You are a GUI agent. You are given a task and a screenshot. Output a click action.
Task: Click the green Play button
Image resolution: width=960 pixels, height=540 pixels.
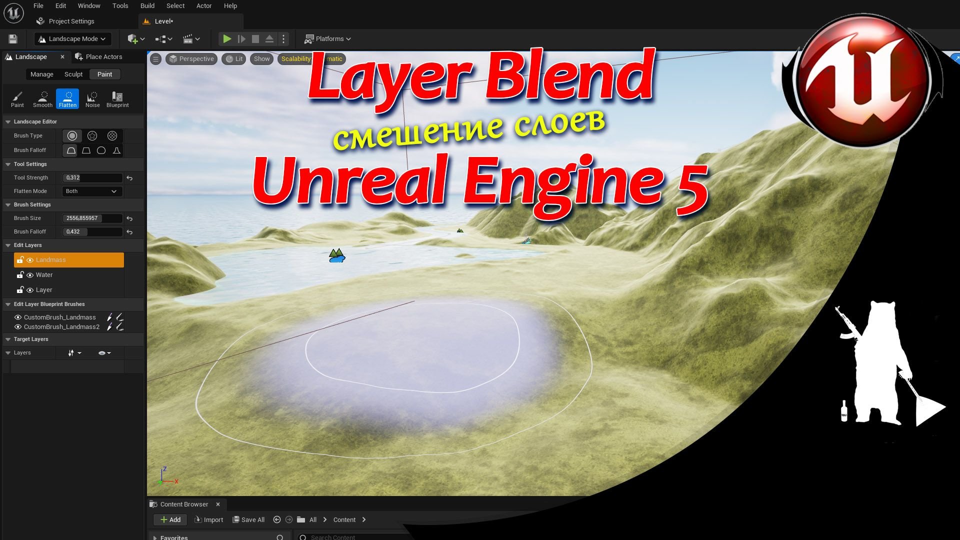[226, 39]
